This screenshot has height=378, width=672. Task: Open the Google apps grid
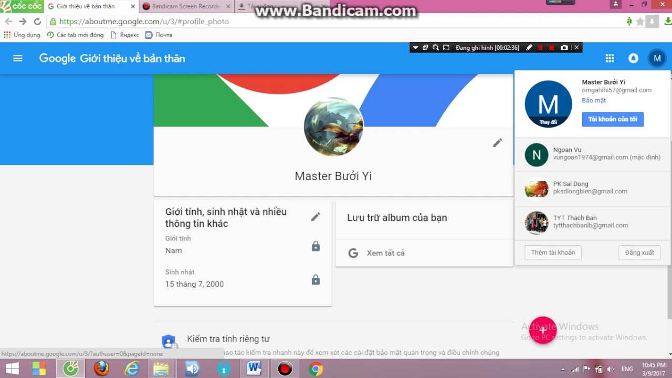click(x=610, y=58)
